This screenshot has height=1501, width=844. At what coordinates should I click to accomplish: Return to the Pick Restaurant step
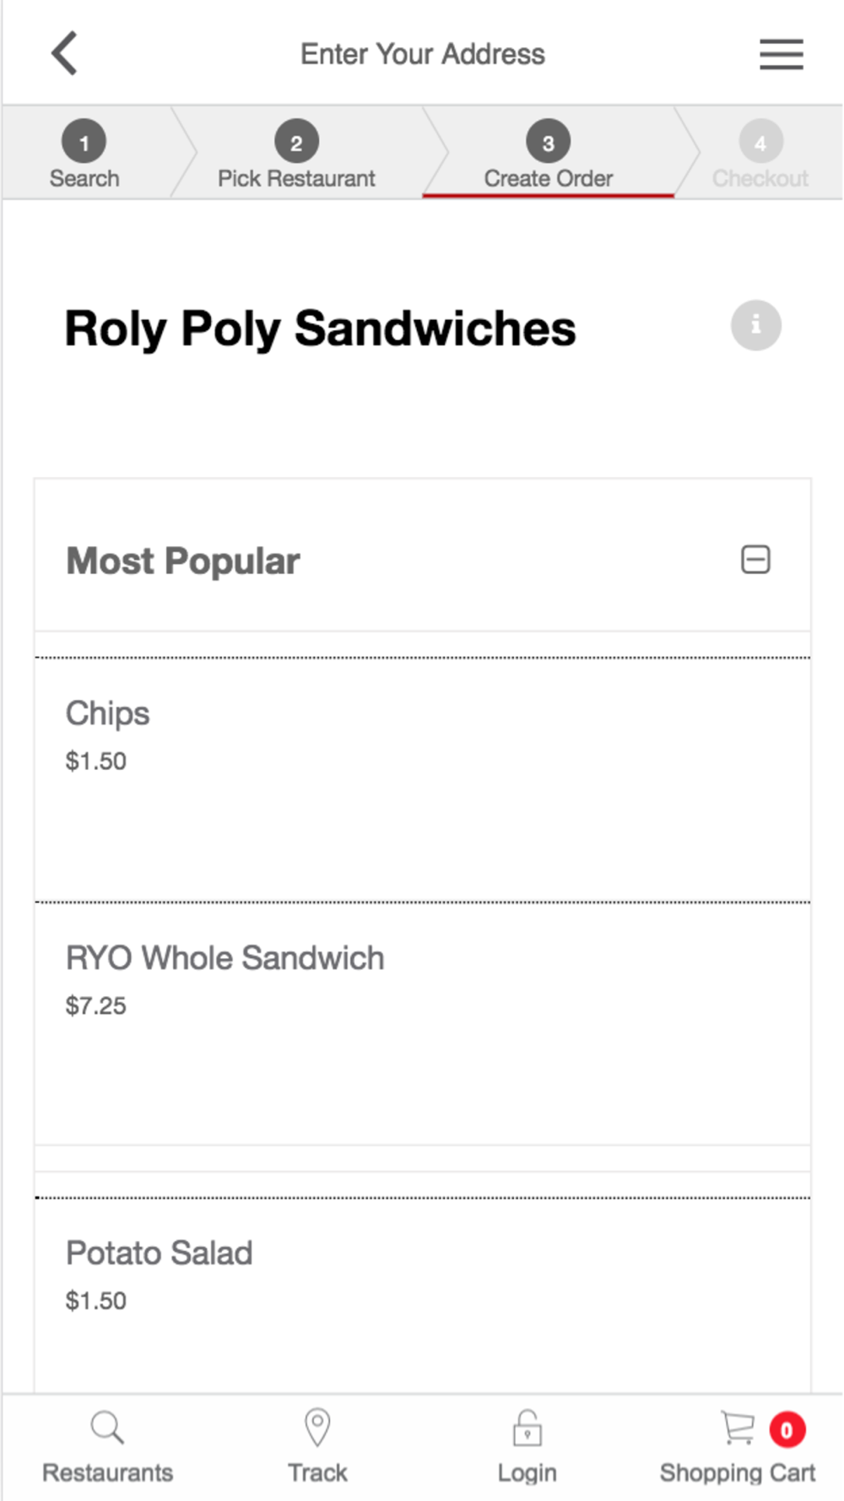point(296,154)
